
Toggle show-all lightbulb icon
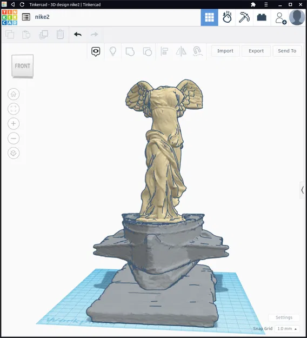click(x=113, y=51)
